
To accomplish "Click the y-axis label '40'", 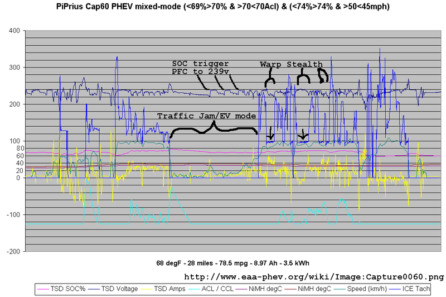I will pyautogui.click(x=20, y=163).
